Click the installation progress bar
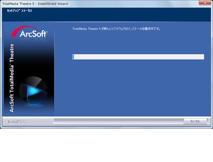The width and height of the screenshot is (213, 162). coord(138,57)
